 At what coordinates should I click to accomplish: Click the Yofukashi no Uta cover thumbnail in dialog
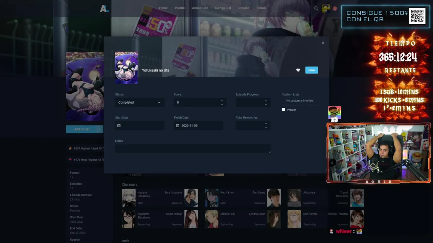point(126,67)
